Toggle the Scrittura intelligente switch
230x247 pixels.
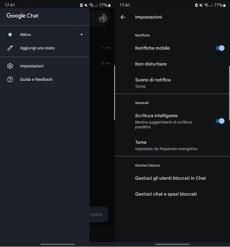(x=220, y=121)
